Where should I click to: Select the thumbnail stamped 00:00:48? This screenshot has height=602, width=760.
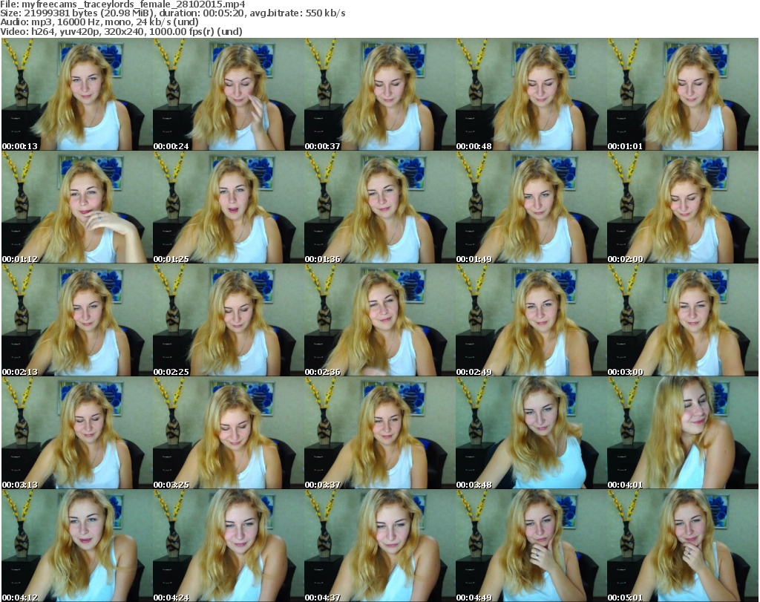(531, 94)
